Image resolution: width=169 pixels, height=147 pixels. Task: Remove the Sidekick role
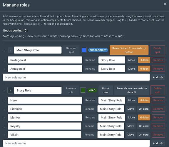158,109
